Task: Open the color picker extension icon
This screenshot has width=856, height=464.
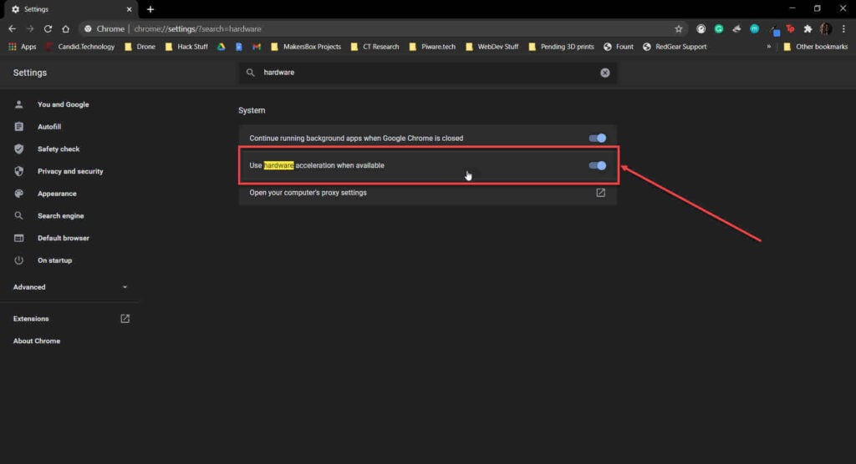Action: tap(775, 30)
